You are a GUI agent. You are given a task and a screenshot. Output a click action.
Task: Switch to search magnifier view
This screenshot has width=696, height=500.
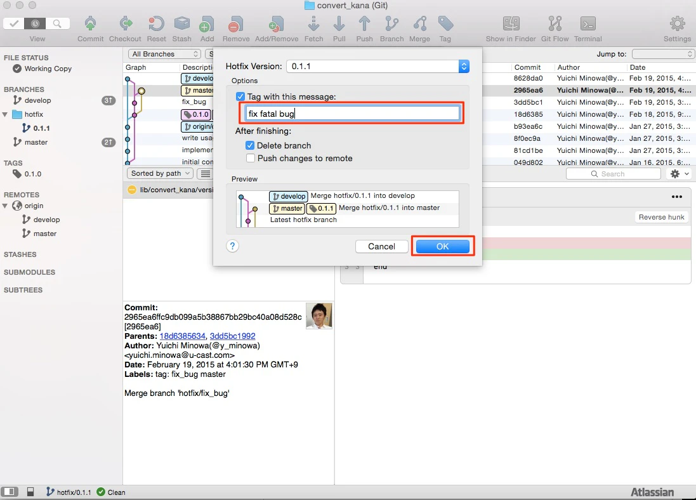click(57, 23)
